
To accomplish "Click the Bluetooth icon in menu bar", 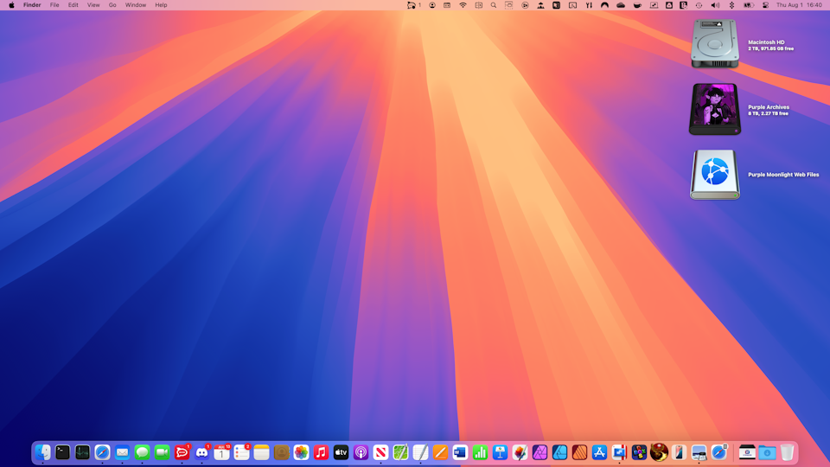I will [731, 5].
